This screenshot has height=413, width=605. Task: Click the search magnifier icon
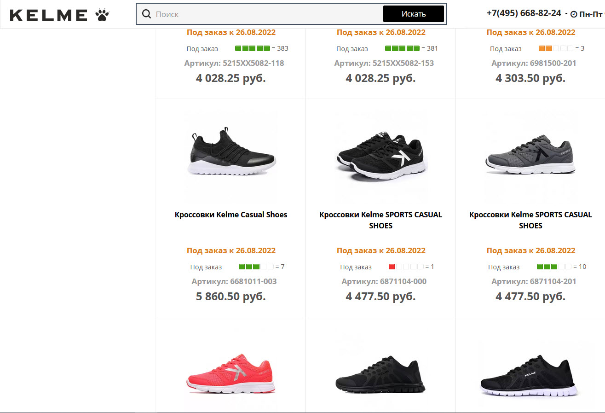coord(147,14)
